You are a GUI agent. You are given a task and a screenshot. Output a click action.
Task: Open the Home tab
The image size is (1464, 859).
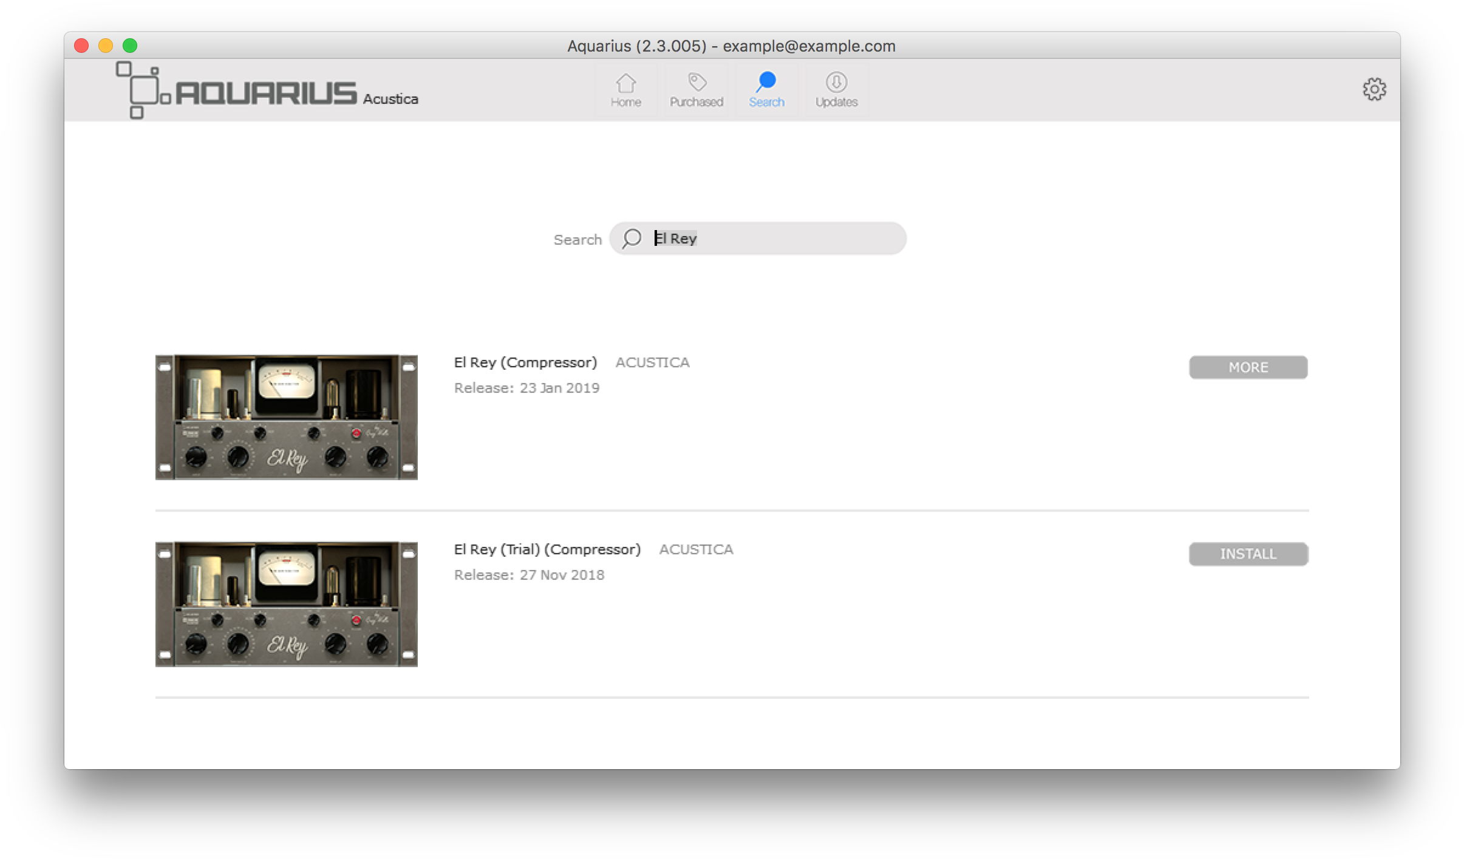(625, 90)
